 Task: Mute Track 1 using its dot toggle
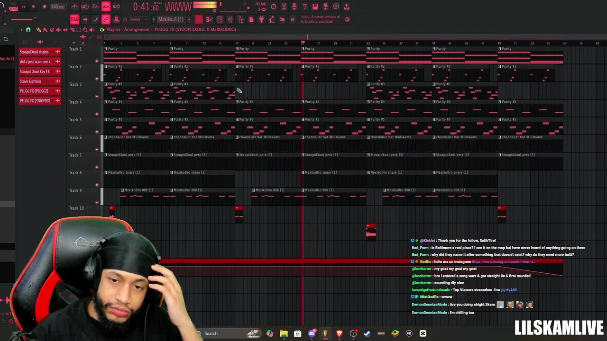click(x=97, y=61)
